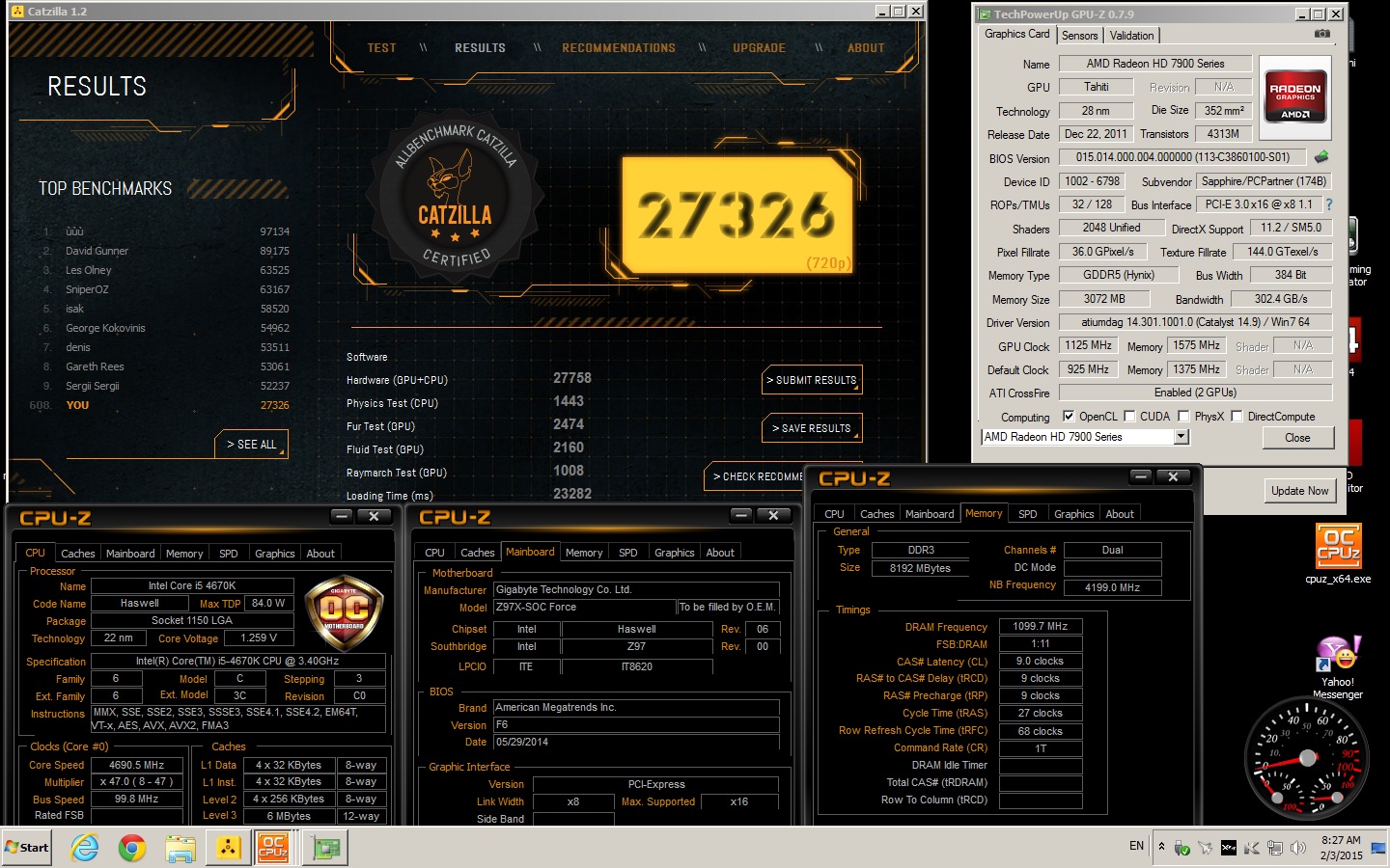
Task: Open the Graphics tab in the middle CPU-Z window
Action: coord(674,553)
